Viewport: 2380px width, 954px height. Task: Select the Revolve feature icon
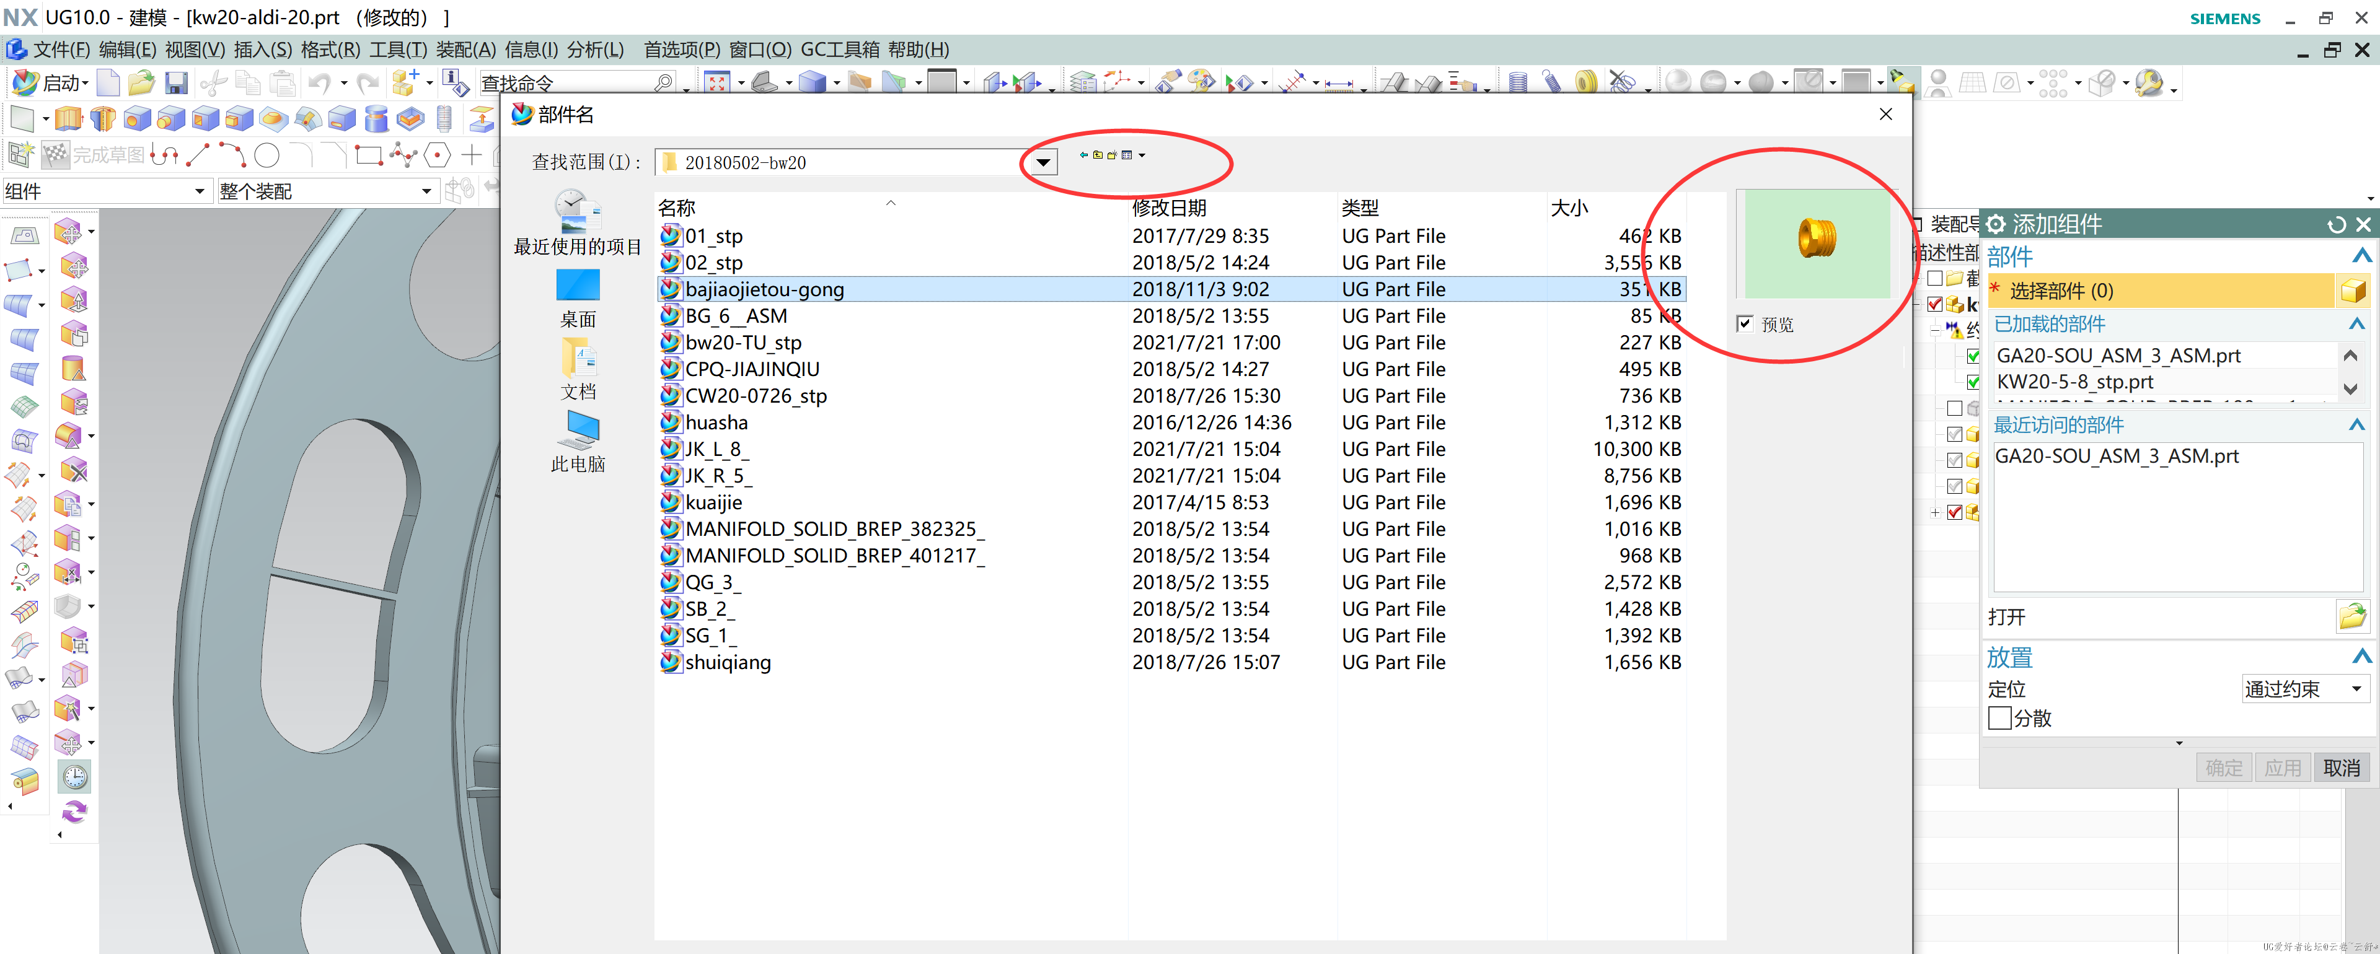point(102,118)
